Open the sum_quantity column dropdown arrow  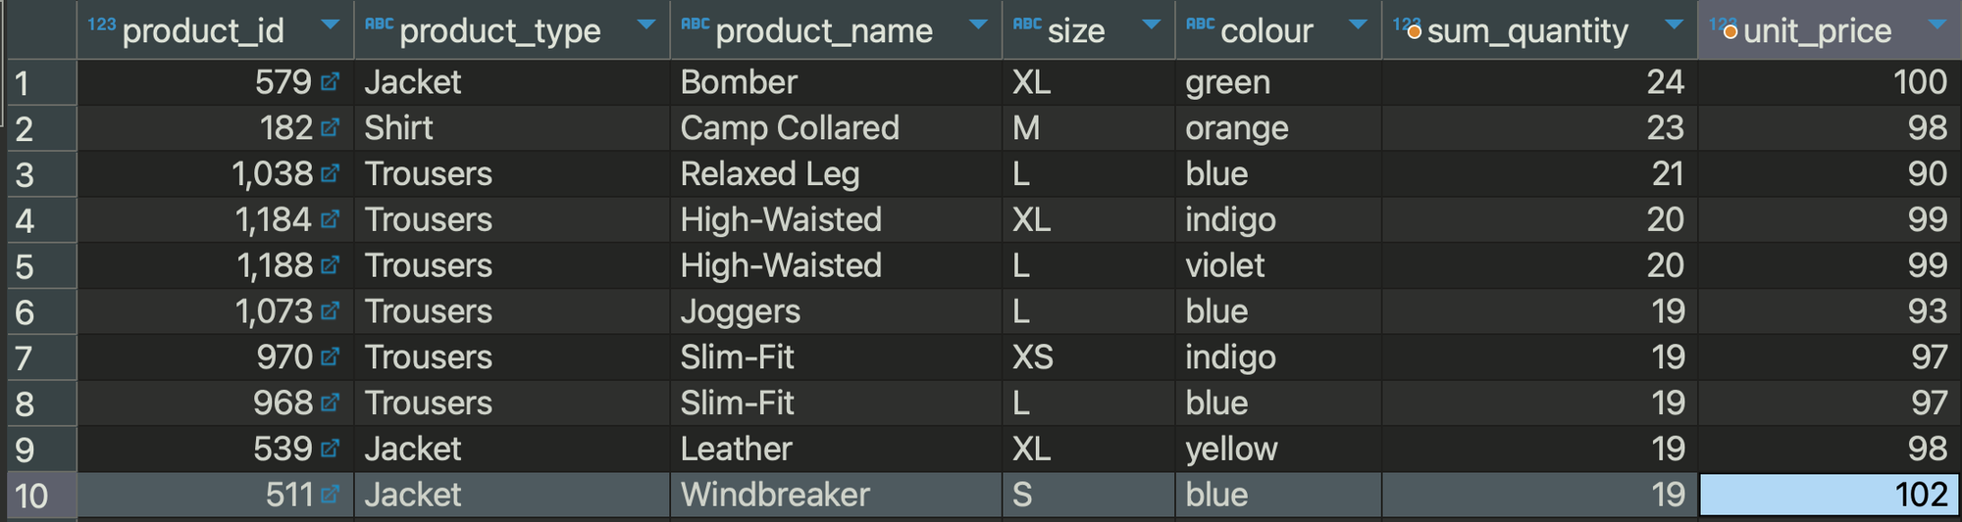click(1675, 24)
